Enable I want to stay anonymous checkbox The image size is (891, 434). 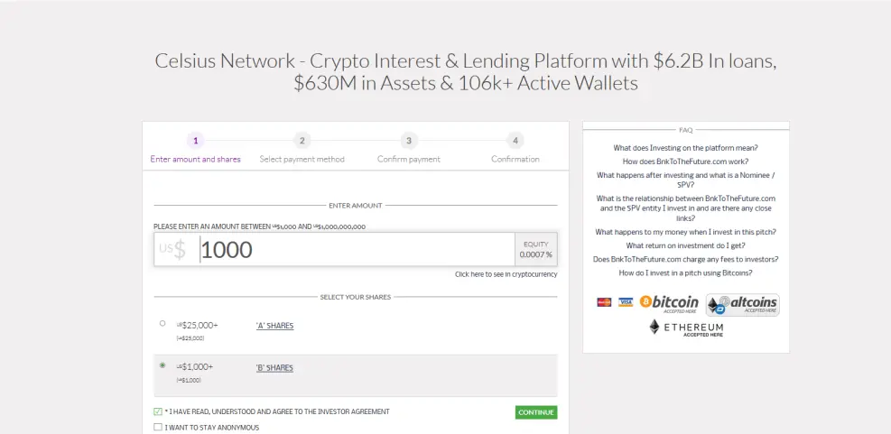click(158, 427)
